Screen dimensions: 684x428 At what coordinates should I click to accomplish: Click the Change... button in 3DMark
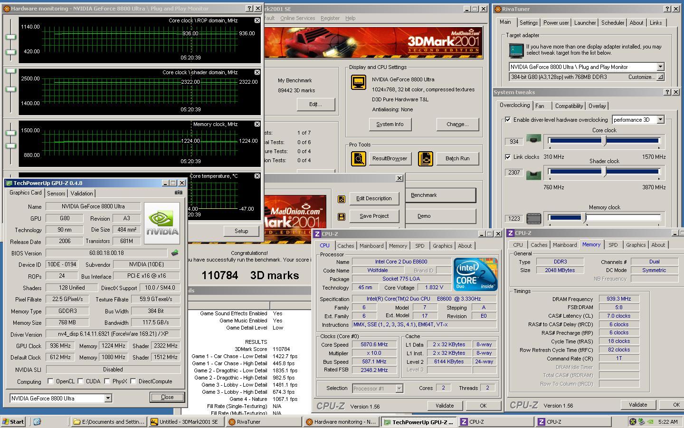click(457, 125)
